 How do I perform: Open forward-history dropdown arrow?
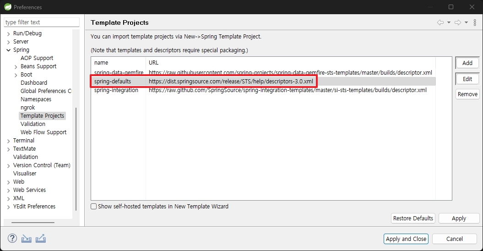(x=466, y=22)
